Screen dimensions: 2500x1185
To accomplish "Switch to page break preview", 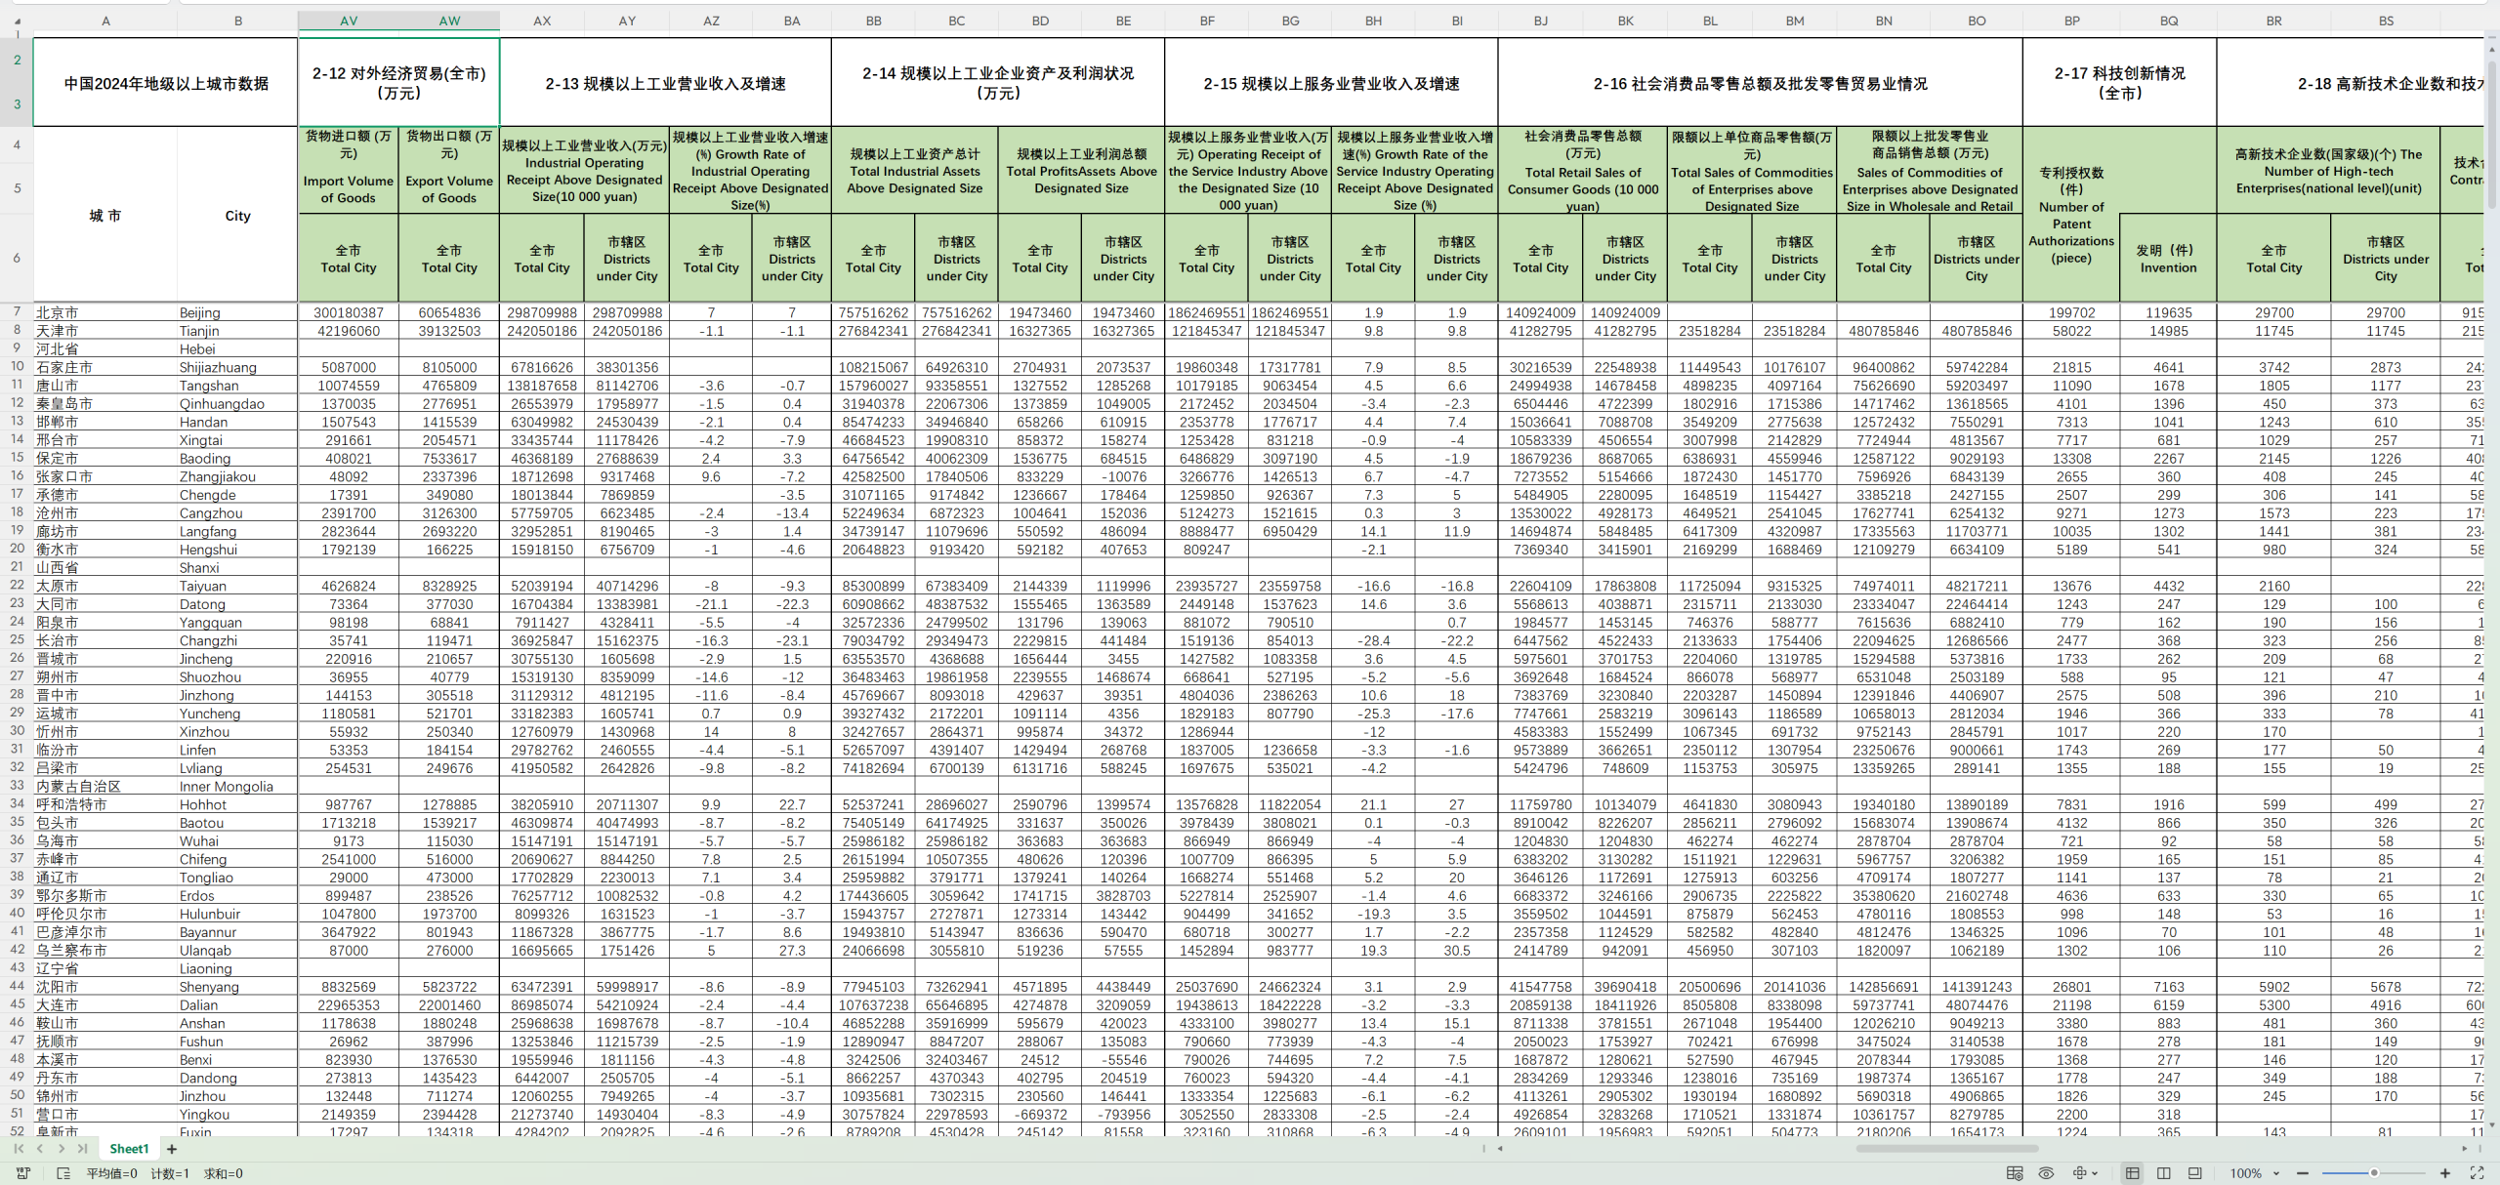I will point(2164,1173).
